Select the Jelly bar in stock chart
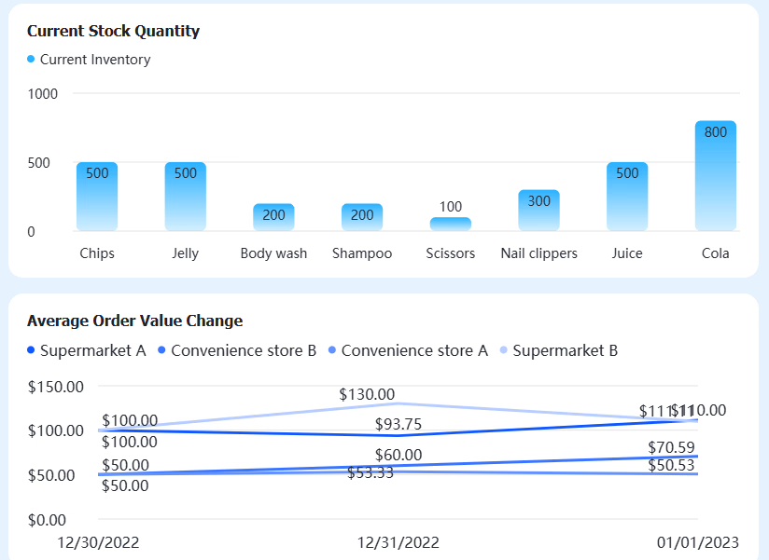769x560 pixels. point(186,197)
